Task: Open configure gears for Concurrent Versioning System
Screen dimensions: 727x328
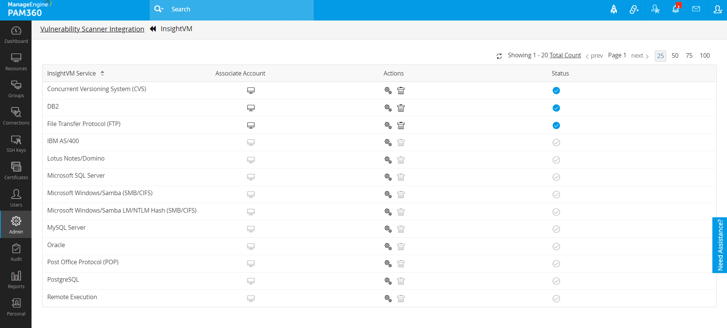Action: coord(388,90)
